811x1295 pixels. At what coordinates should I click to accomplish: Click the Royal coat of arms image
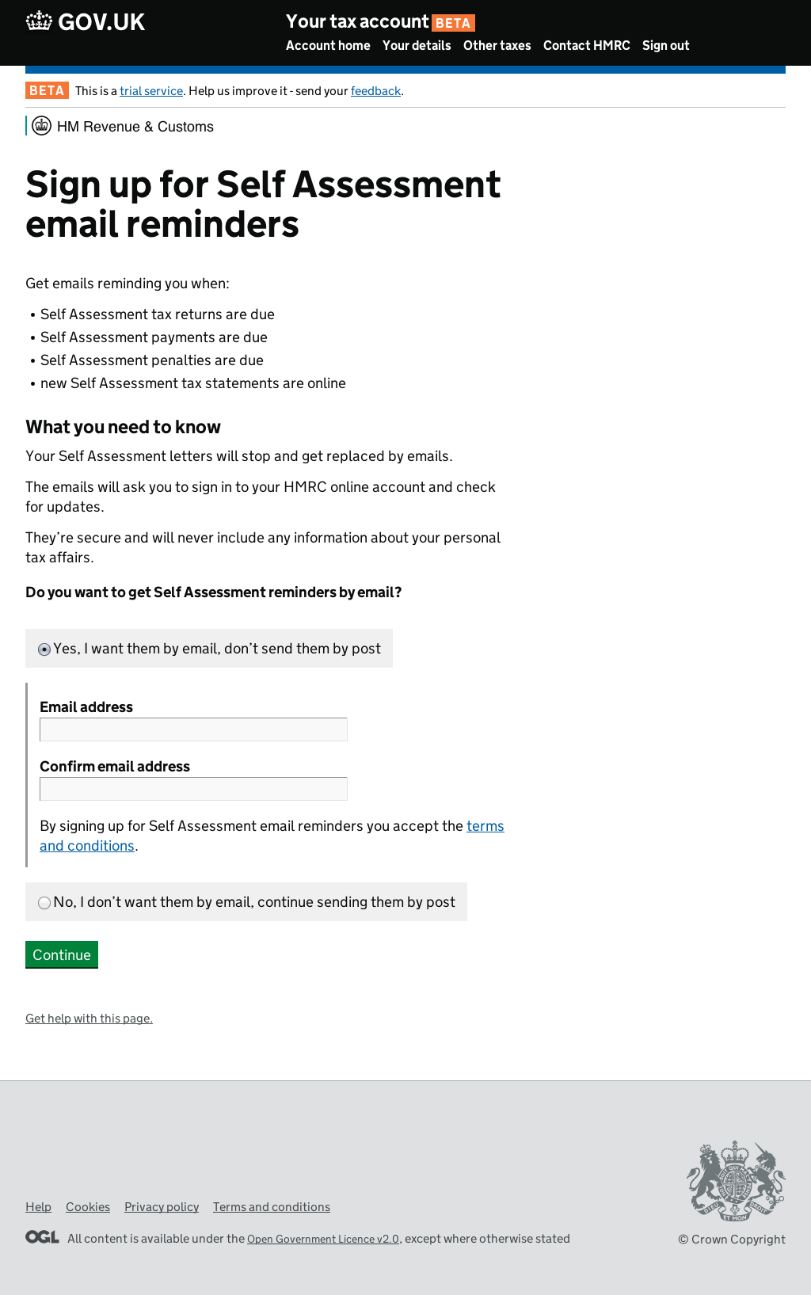tap(735, 1181)
